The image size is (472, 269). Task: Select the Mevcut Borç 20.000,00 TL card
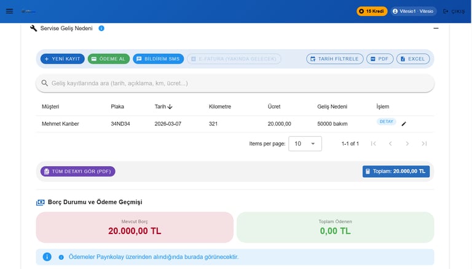point(135,227)
